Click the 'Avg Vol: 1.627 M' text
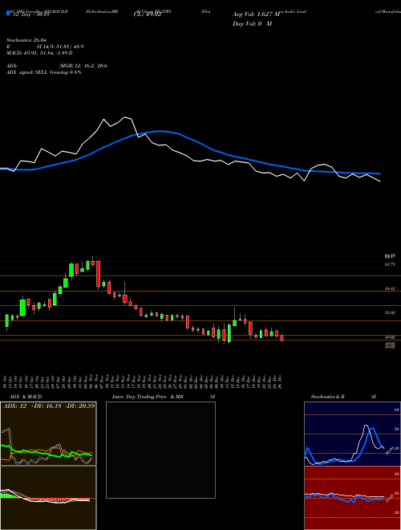This screenshot has height=530, width=401. (x=257, y=14)
